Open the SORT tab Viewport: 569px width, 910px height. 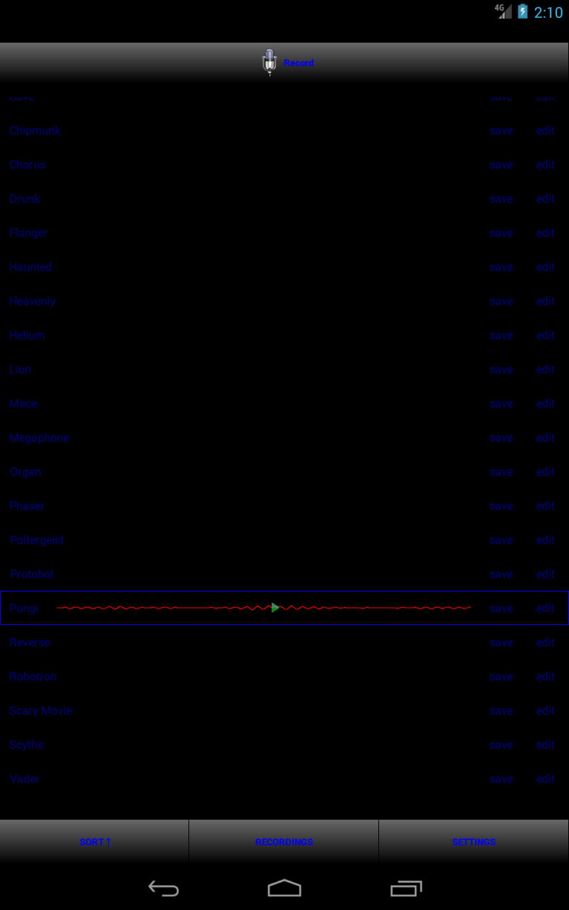tap(95, 842)
